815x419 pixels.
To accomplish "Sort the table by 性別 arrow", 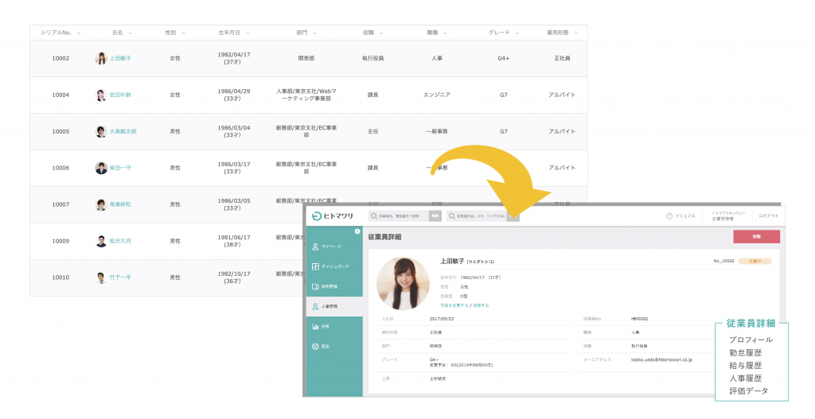I will [x=184, y=33].
